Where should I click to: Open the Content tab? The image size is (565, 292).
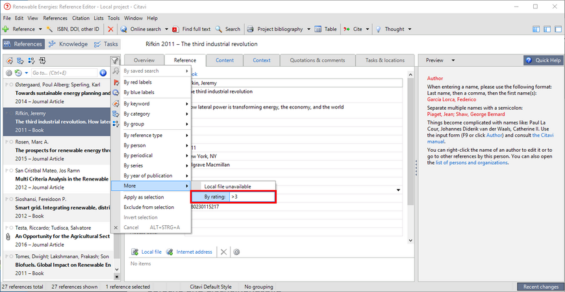pos(225,60)
